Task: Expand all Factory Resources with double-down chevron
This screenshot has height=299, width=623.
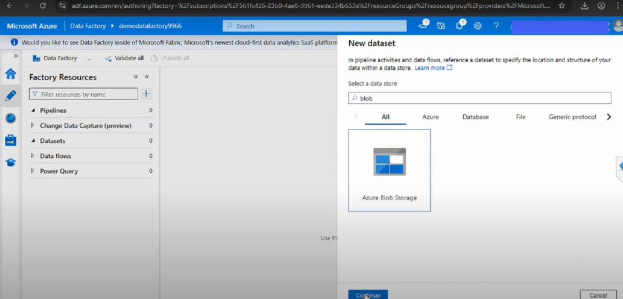Action: click(x=136, y=77)
